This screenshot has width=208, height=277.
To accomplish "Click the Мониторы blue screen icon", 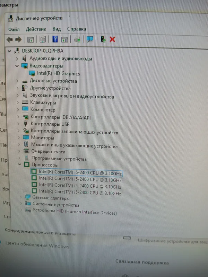I will [x=26, y=137].
